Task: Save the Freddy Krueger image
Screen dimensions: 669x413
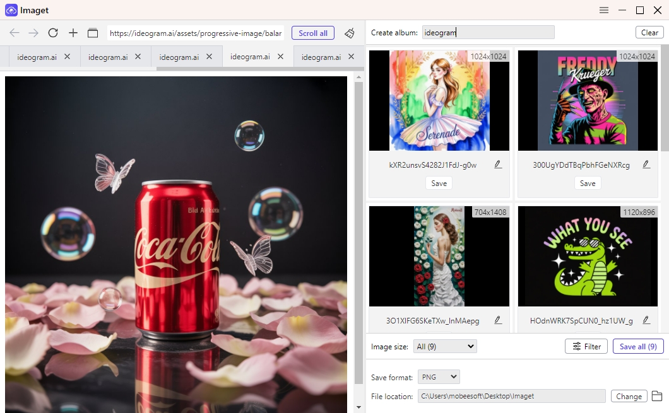Action: coord(588,183)
